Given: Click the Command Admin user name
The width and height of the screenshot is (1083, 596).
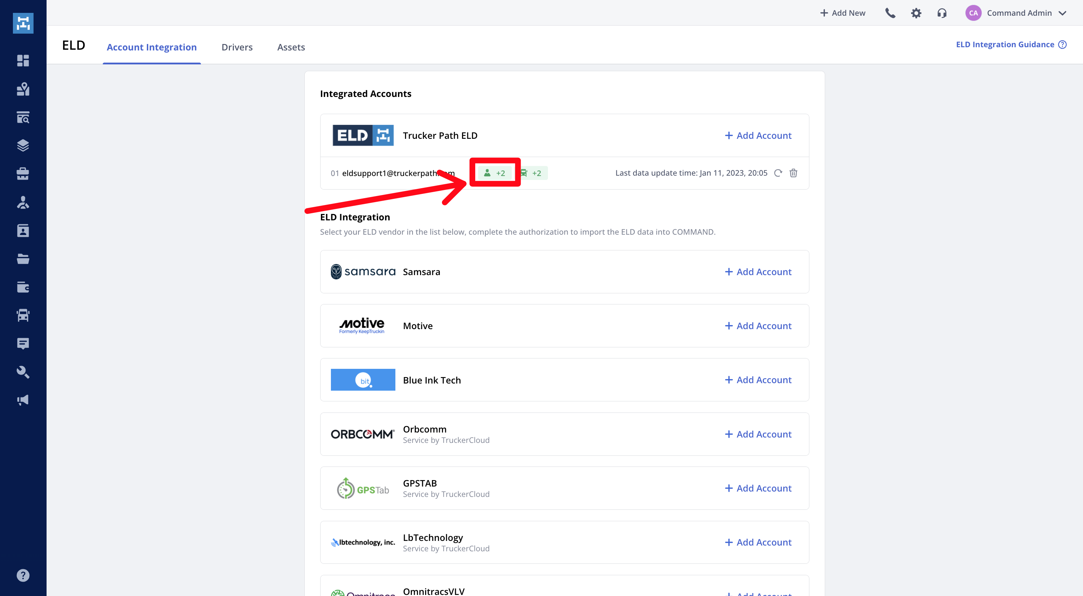Looking at the screenshot, I should click(x=1019, y=13).
